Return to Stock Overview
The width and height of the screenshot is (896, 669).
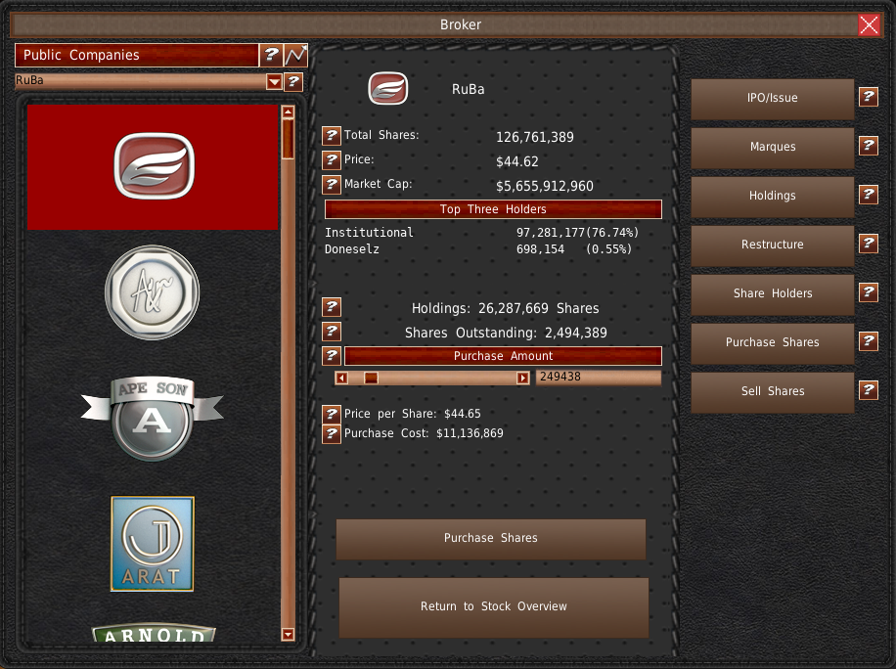click(x=493, y=606)
